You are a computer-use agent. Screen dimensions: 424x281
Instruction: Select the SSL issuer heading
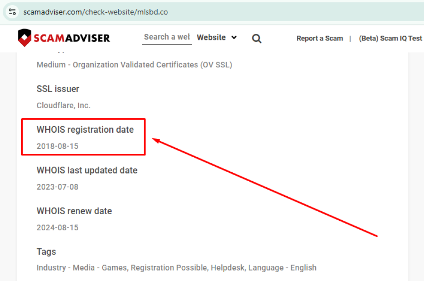coord(58,89)
